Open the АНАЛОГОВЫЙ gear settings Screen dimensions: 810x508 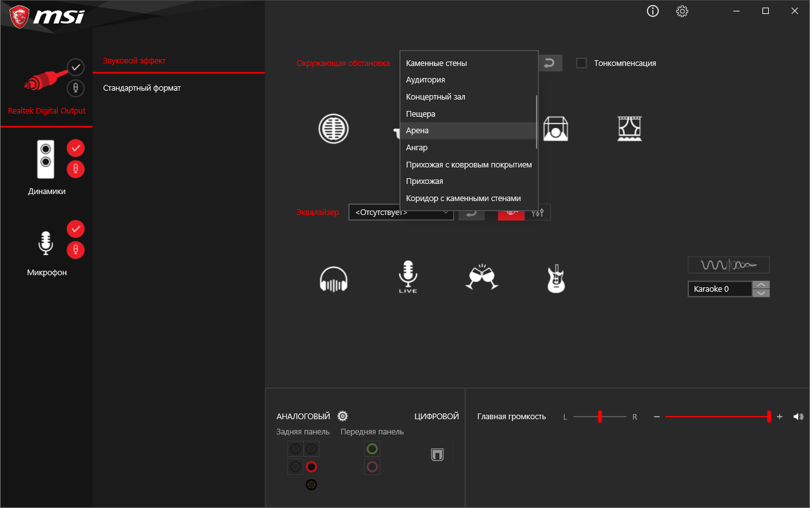click(x=343, y=416)
